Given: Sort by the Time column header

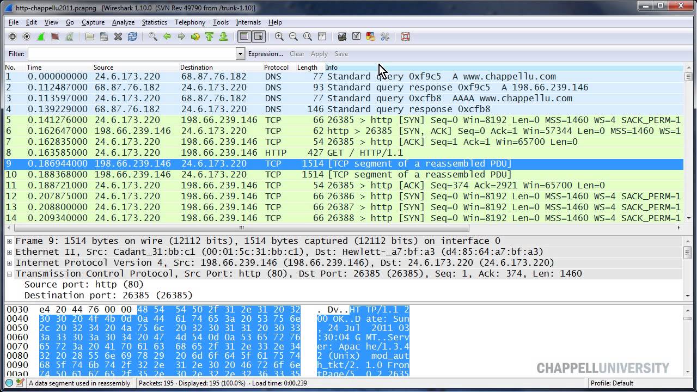Looking at the screenshot, I should click(58, 68).
